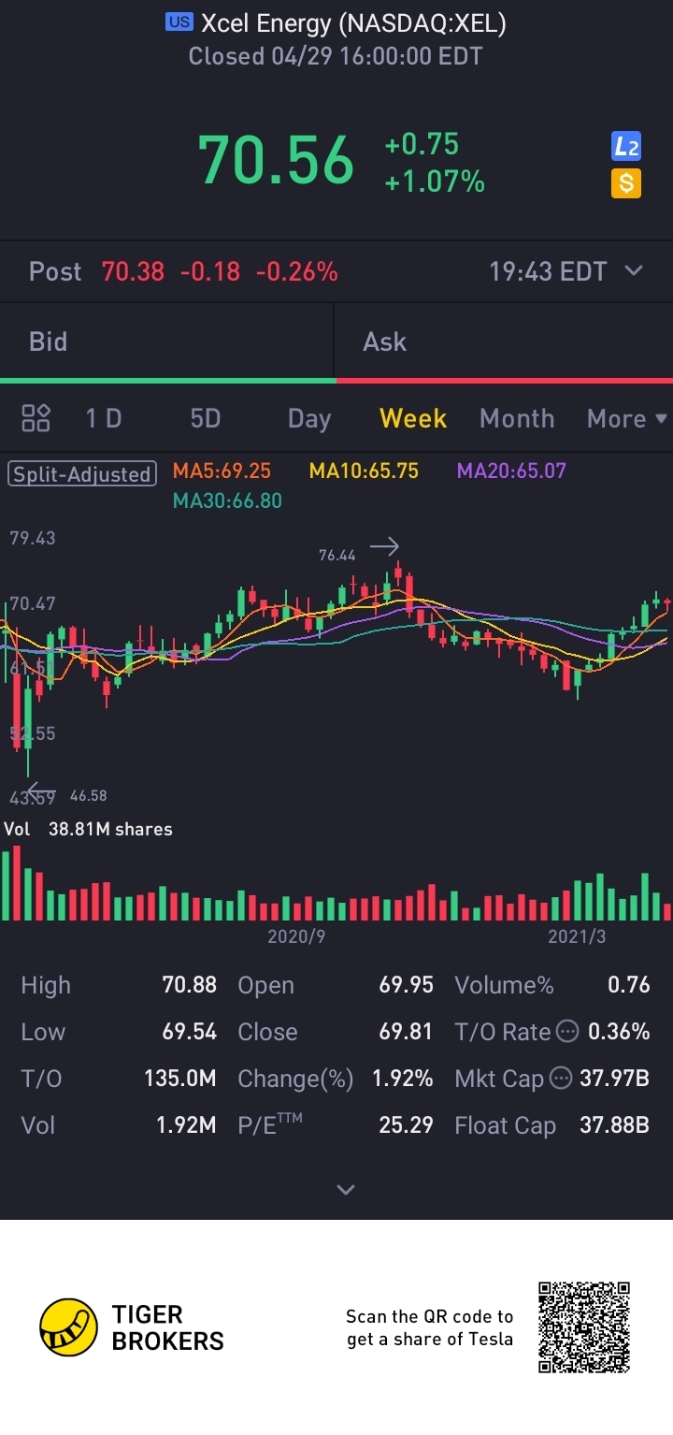Select the Month chart tab
This screenshot has width=673, height=1435.
tap(517, 418)
